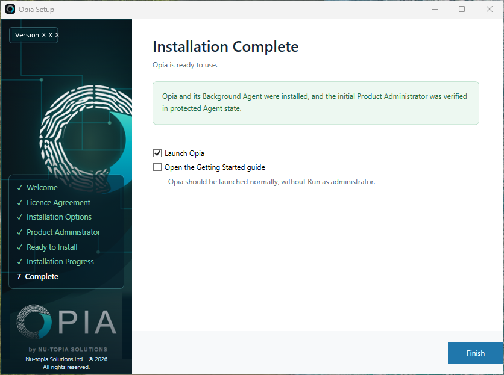Click the Nu-topia Solutions Ltd. copyright text
Image resolution: width=504 pixels, height=375 pixels.
tap(66, 363)
